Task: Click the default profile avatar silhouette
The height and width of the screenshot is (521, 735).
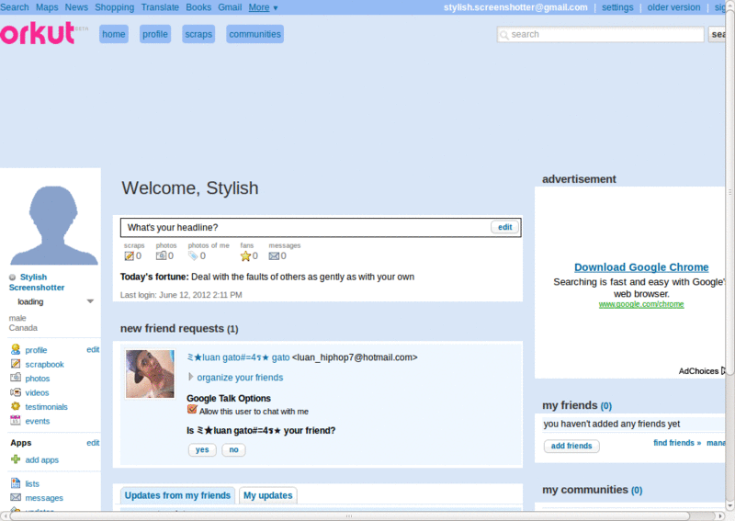Action: (53, 225)
